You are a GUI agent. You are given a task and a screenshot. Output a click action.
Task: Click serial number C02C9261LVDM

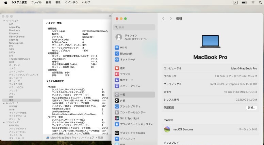pyautogui.click(x=246, y=100)
